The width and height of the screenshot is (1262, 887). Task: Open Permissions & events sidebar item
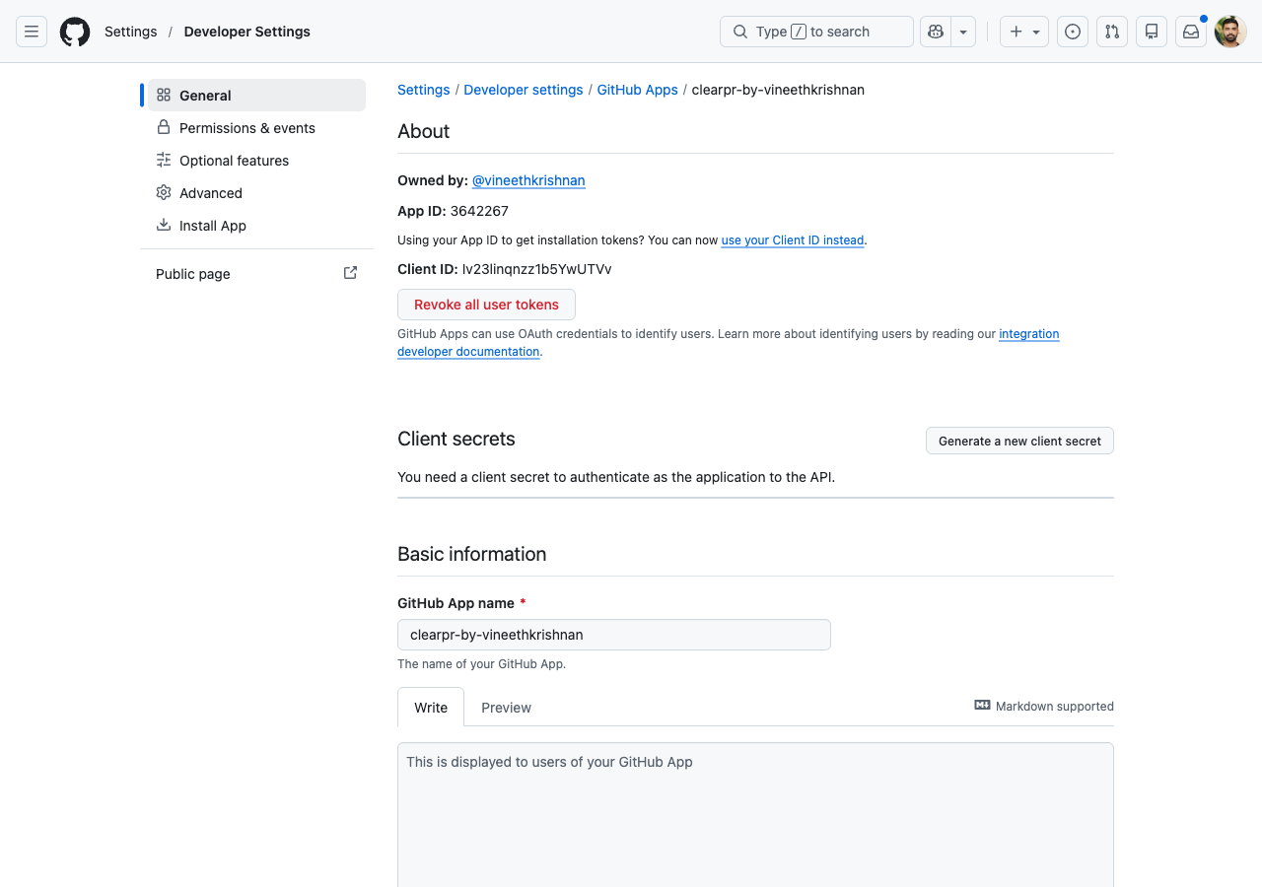point(256,128)
